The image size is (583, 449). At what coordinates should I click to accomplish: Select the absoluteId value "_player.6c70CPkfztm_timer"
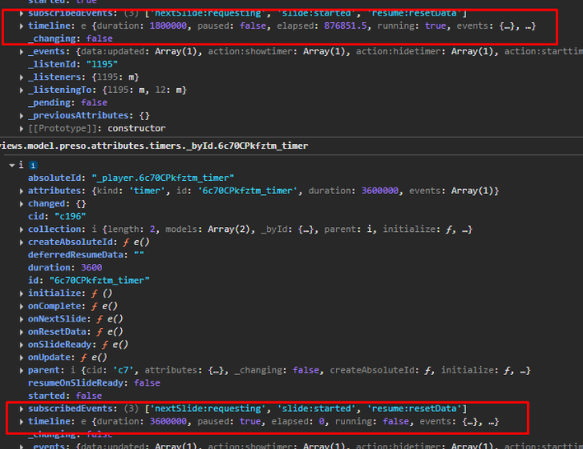click(163, 178)
